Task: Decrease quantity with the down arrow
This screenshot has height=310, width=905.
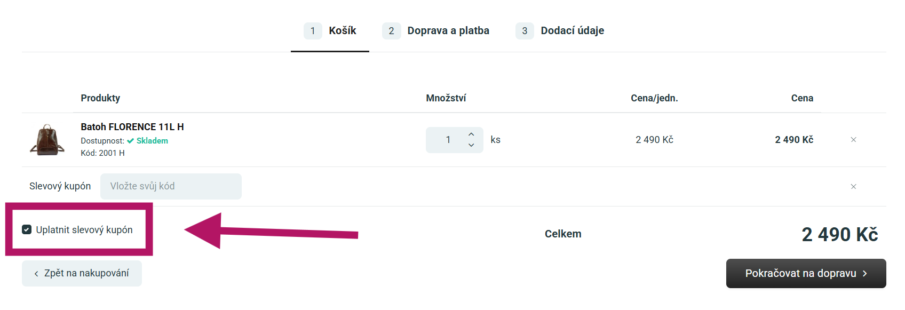Action: [x=471, y=145]
